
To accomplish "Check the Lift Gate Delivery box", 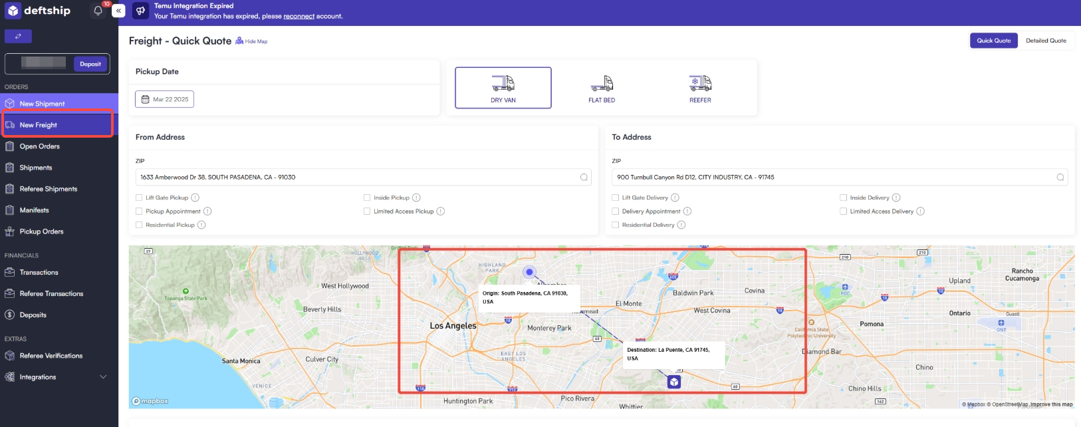I will tap(616, 198).
